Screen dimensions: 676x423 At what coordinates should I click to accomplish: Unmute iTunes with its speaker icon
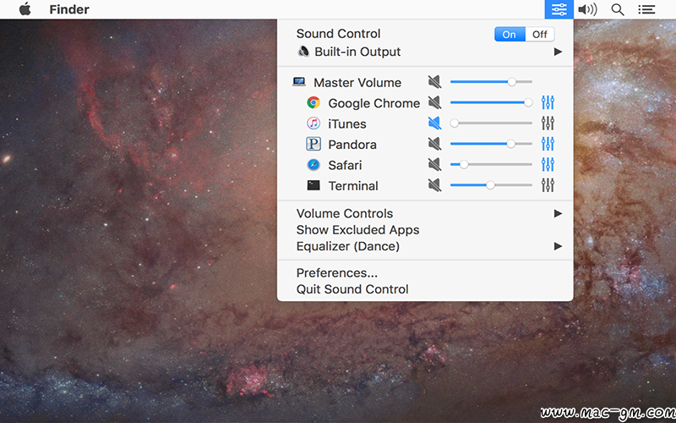[434, 124]
